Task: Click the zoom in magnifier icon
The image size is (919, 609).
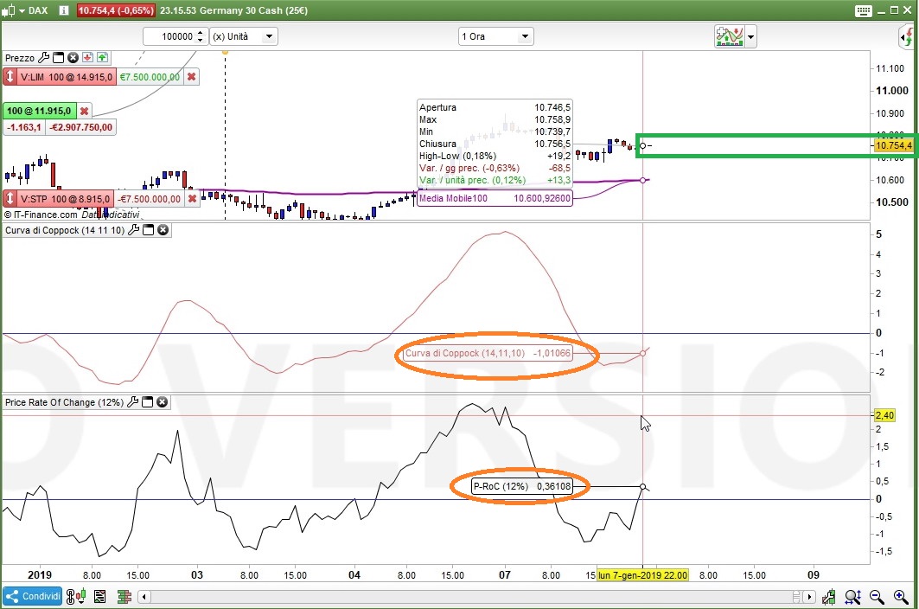Action: click(x=901, y=597)
